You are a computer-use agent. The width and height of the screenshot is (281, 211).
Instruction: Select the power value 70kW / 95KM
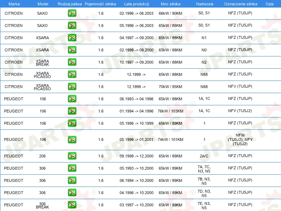[170, 87]
